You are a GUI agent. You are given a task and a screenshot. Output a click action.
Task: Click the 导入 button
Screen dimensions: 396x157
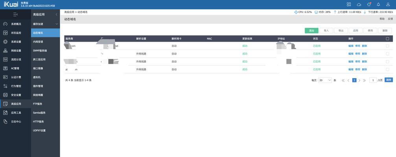click(326, 31)
